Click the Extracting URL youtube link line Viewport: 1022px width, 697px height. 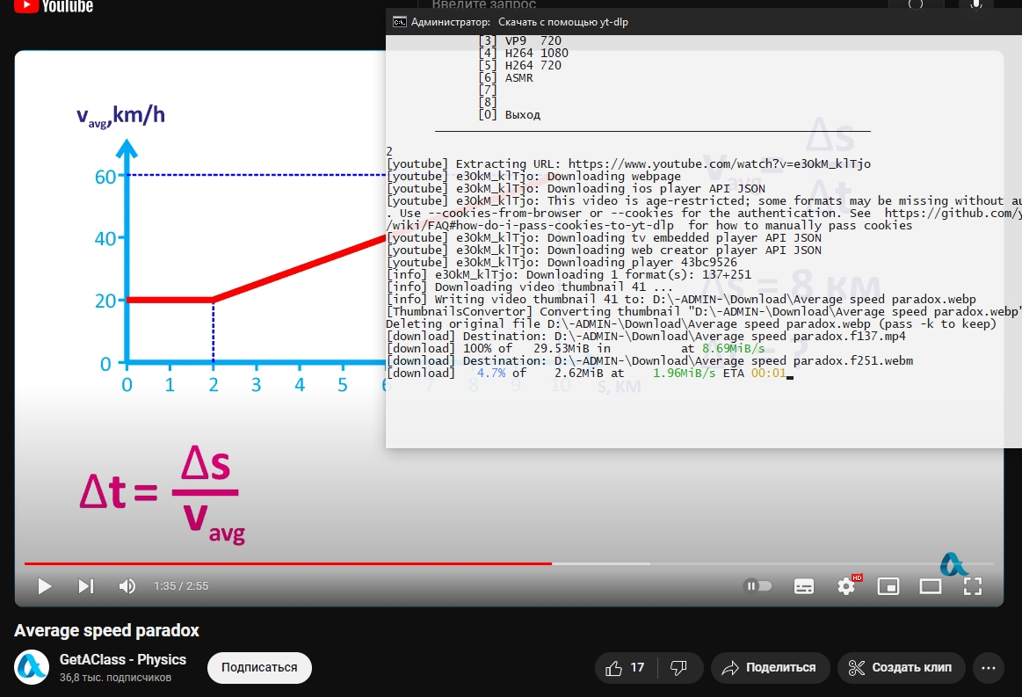628,163
